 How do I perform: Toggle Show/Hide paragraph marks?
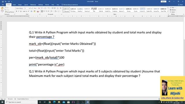61,8
